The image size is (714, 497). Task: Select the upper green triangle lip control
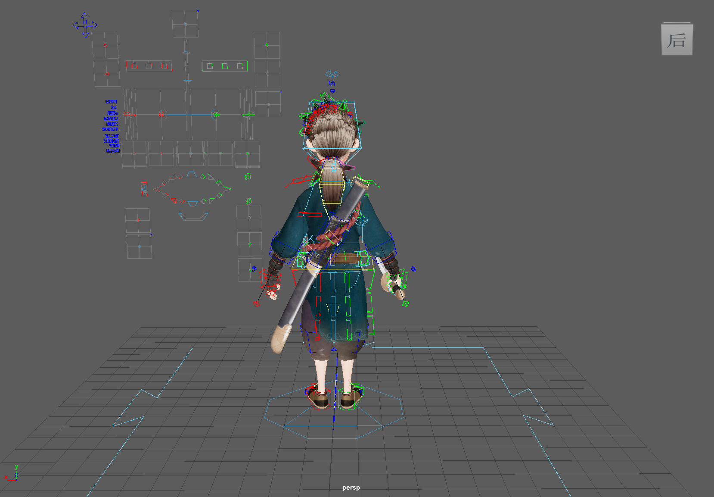click(211, 177)
